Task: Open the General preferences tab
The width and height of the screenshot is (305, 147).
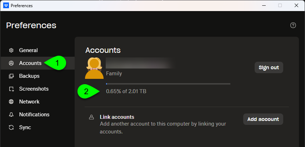Action: pos(28,50)
